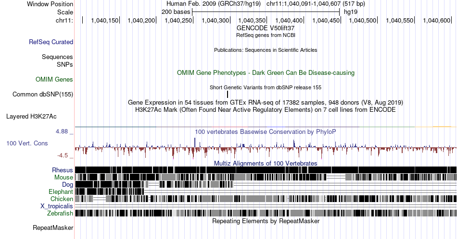Click Short Genetic Variants from dbSNP title
457x239 pixels.
click(266, 87)
